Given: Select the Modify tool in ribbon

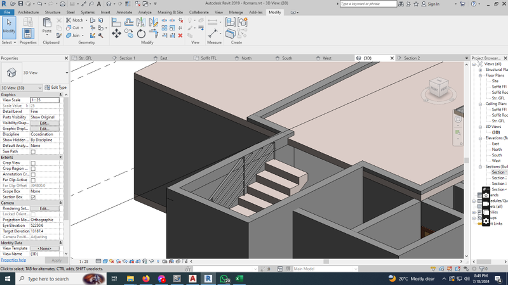Looking at the screenshot, I should click(9, 26).
